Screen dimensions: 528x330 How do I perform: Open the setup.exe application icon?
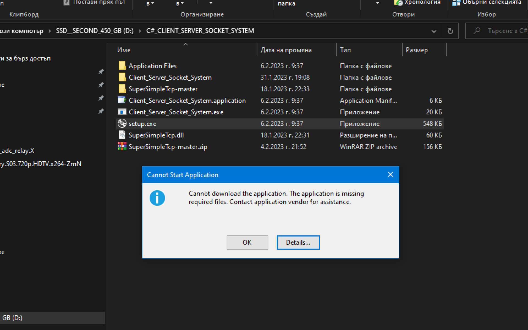[x=122, y=123]
